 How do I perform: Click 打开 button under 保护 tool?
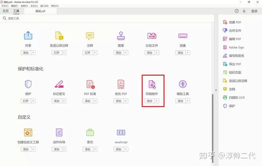pyautogui.click(x=26, y=101)
